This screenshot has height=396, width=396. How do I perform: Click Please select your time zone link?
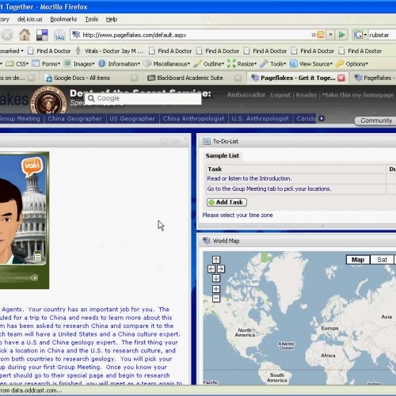[238, 215]
